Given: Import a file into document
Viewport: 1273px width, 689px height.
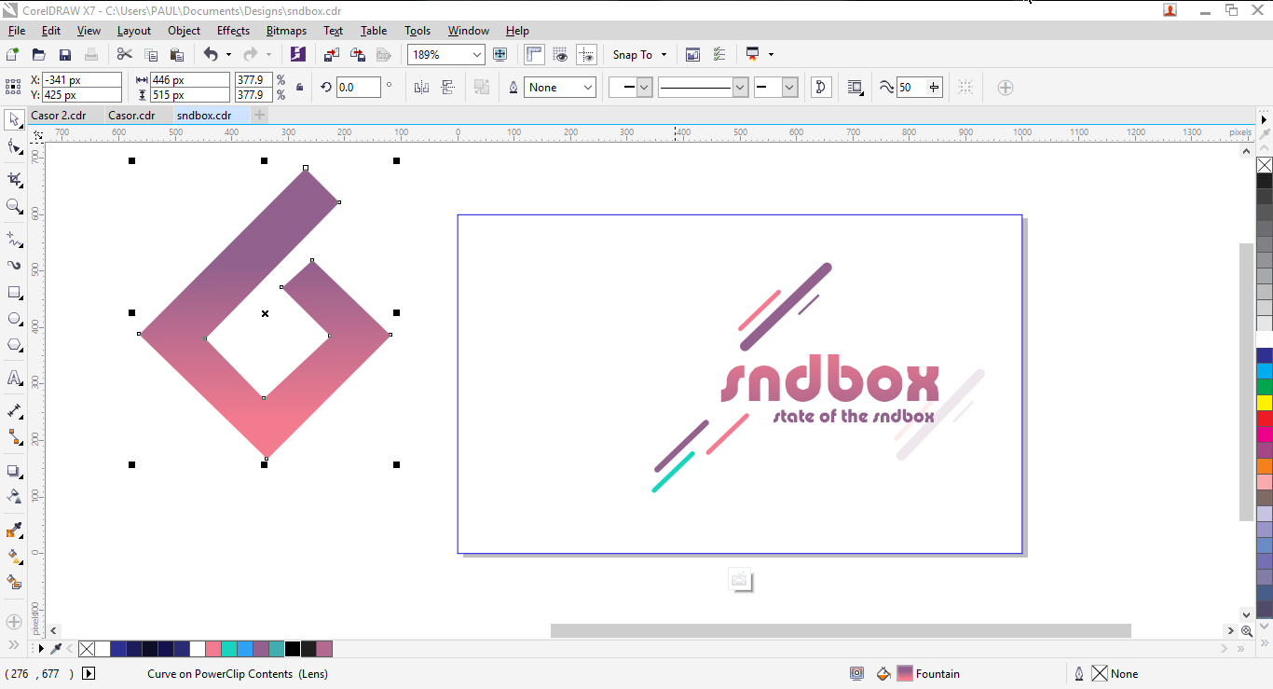Looking at the screenshot, I should coord(332,55).
